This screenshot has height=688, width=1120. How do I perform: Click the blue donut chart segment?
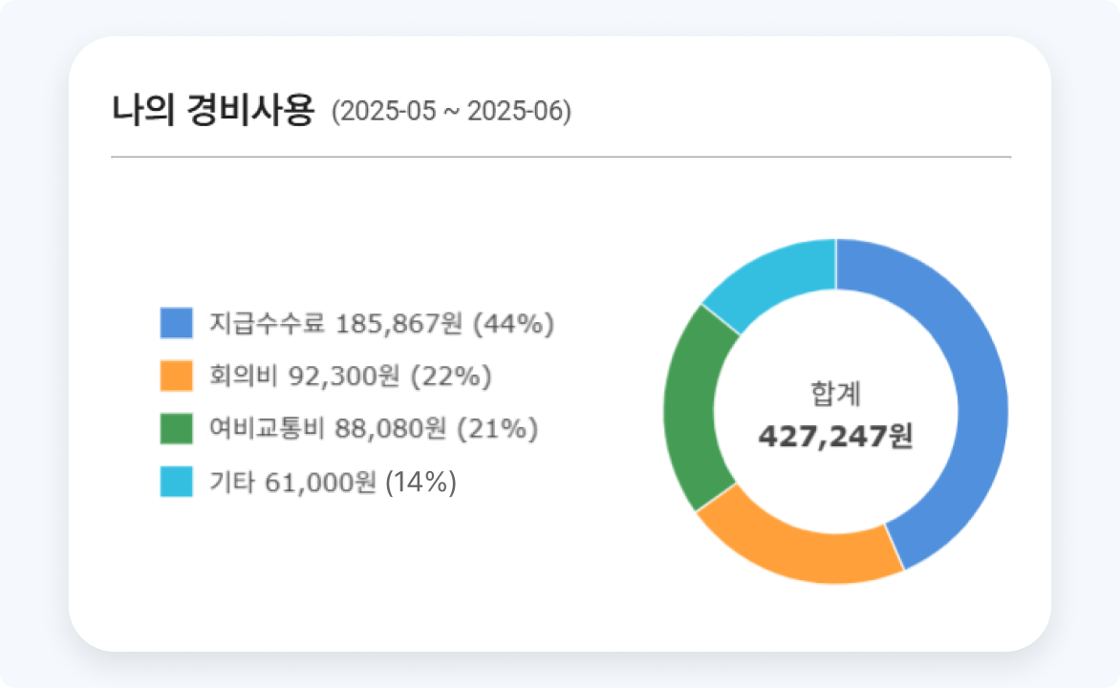click(x=965, y=382)
